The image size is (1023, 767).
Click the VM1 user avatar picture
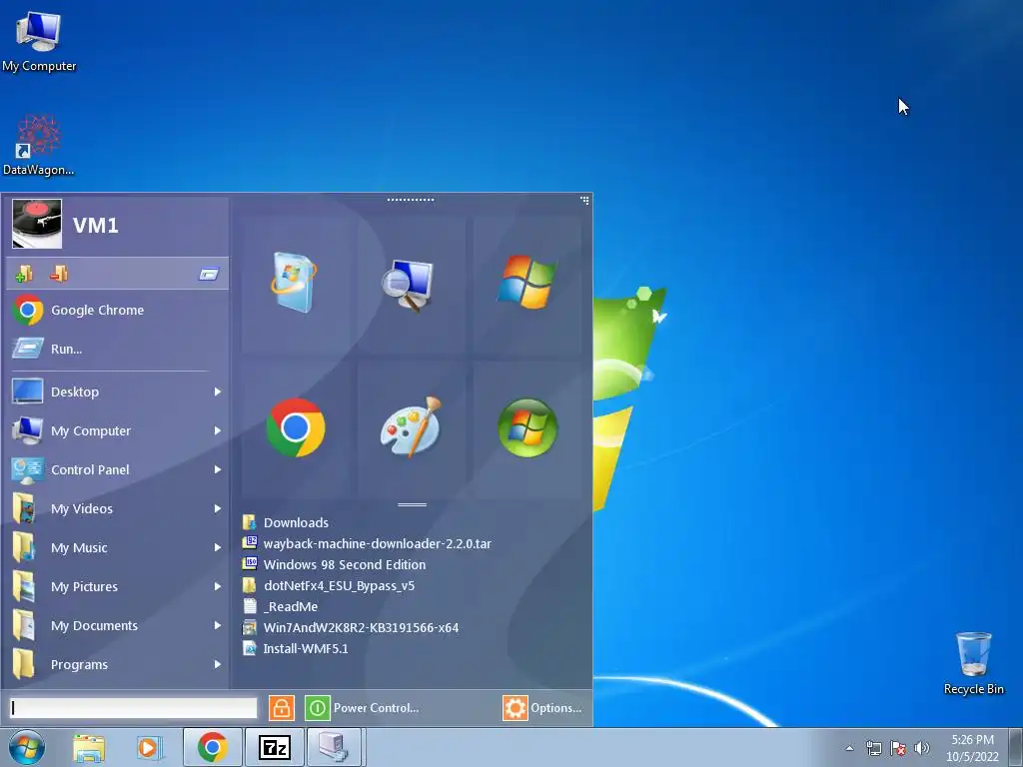click(x=37, y=224)
